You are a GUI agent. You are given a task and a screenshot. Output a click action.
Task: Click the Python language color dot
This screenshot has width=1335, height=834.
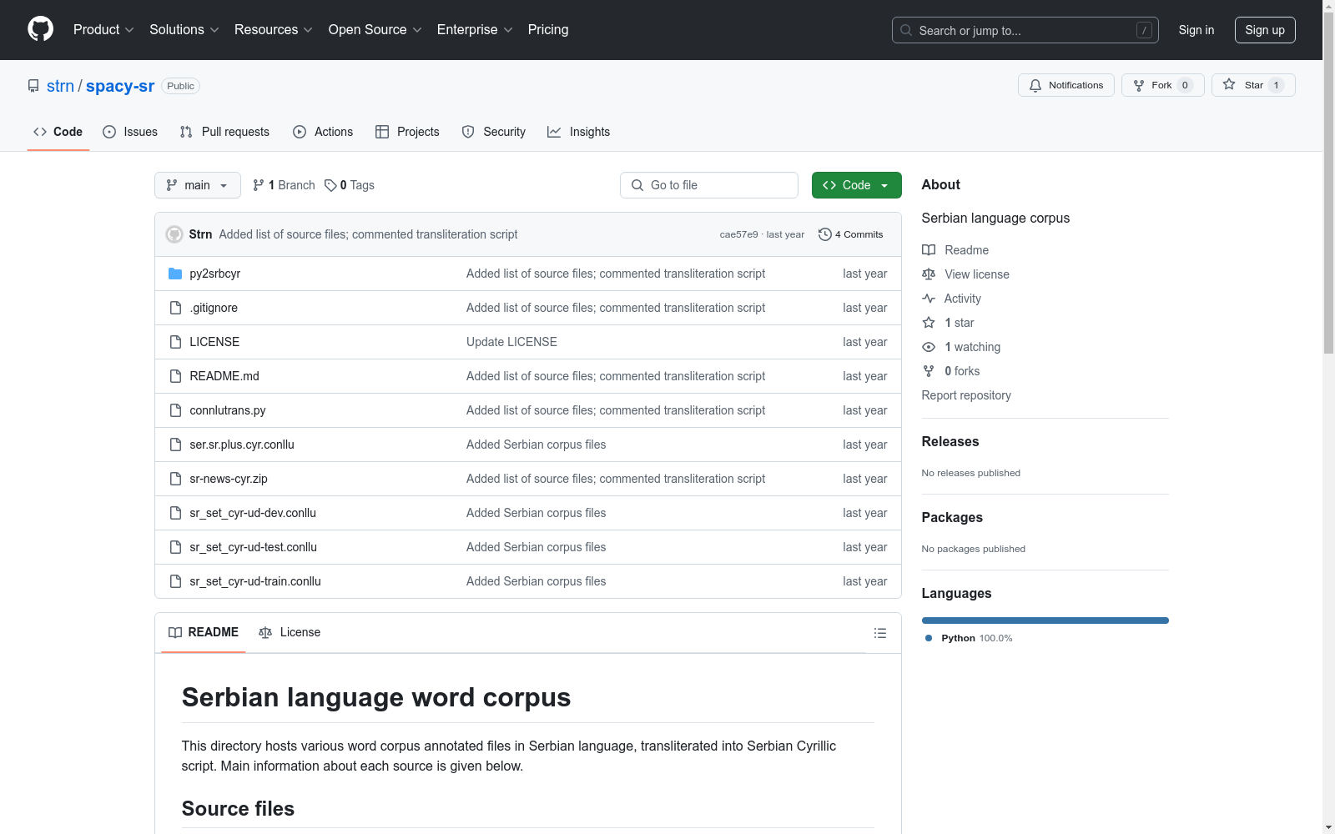(x=929, y=638)
